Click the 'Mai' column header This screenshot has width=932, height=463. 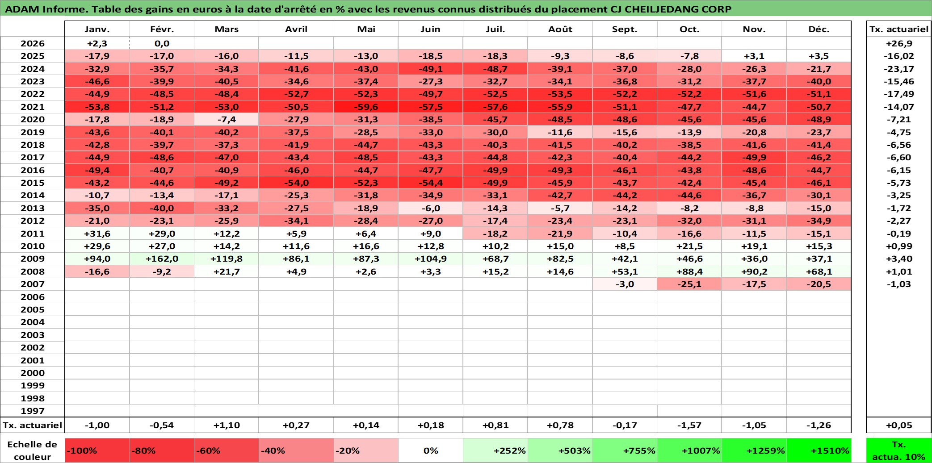coord(366,29)
